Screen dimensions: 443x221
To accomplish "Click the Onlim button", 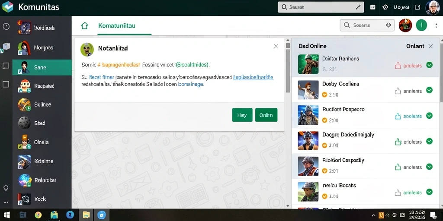I will click(266, 115).
